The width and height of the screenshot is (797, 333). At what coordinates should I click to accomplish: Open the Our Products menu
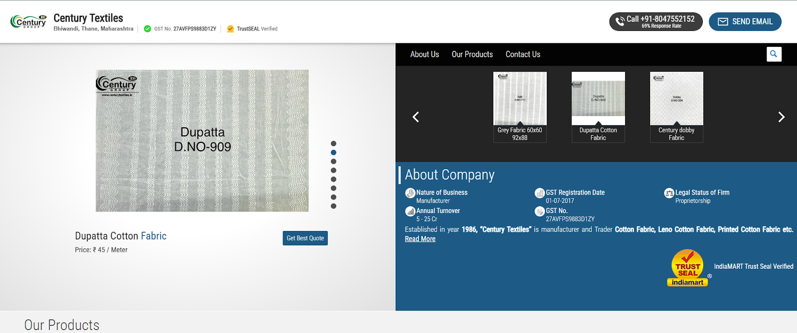coord(472,54)
